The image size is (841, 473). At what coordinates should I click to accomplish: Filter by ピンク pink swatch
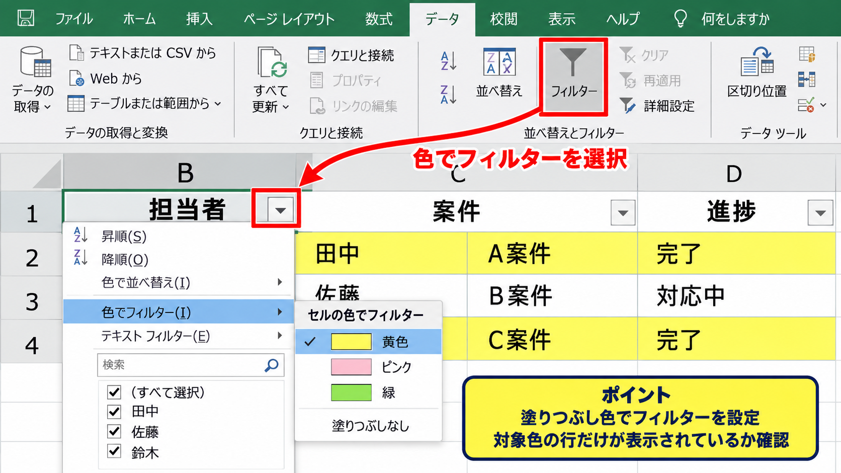pos(351,367)
